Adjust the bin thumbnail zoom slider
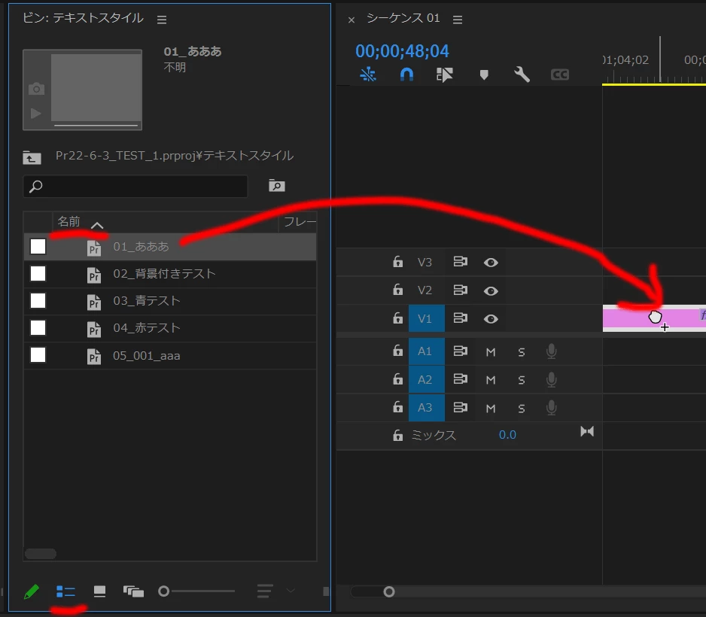 pyautogui.click(x=164, y=591)
